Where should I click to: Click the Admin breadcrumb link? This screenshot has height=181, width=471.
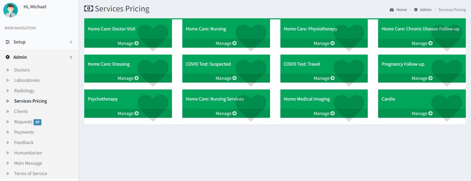[x=425, y=10]
